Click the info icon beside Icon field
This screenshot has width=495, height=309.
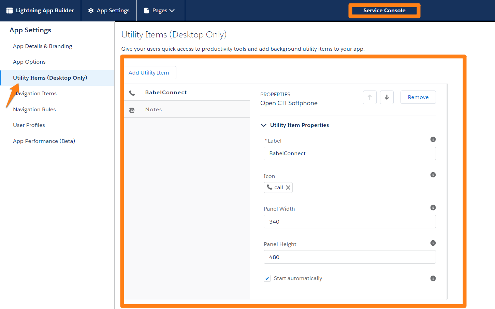pyautogui.click(x=433, y=175)
